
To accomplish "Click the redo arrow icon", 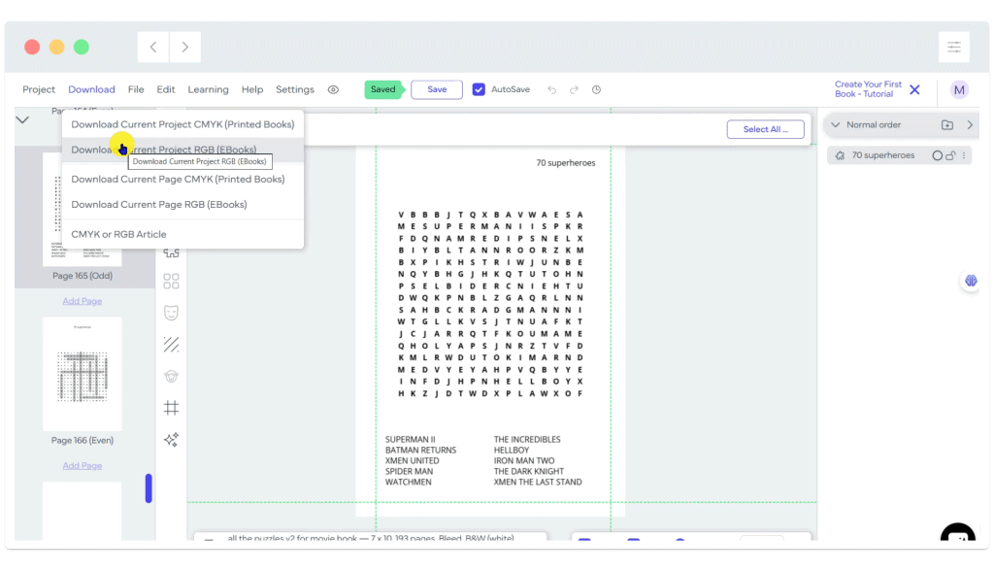I will point(574,90).
